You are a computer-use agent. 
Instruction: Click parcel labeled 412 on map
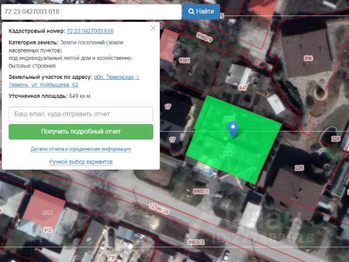(48, 230)
